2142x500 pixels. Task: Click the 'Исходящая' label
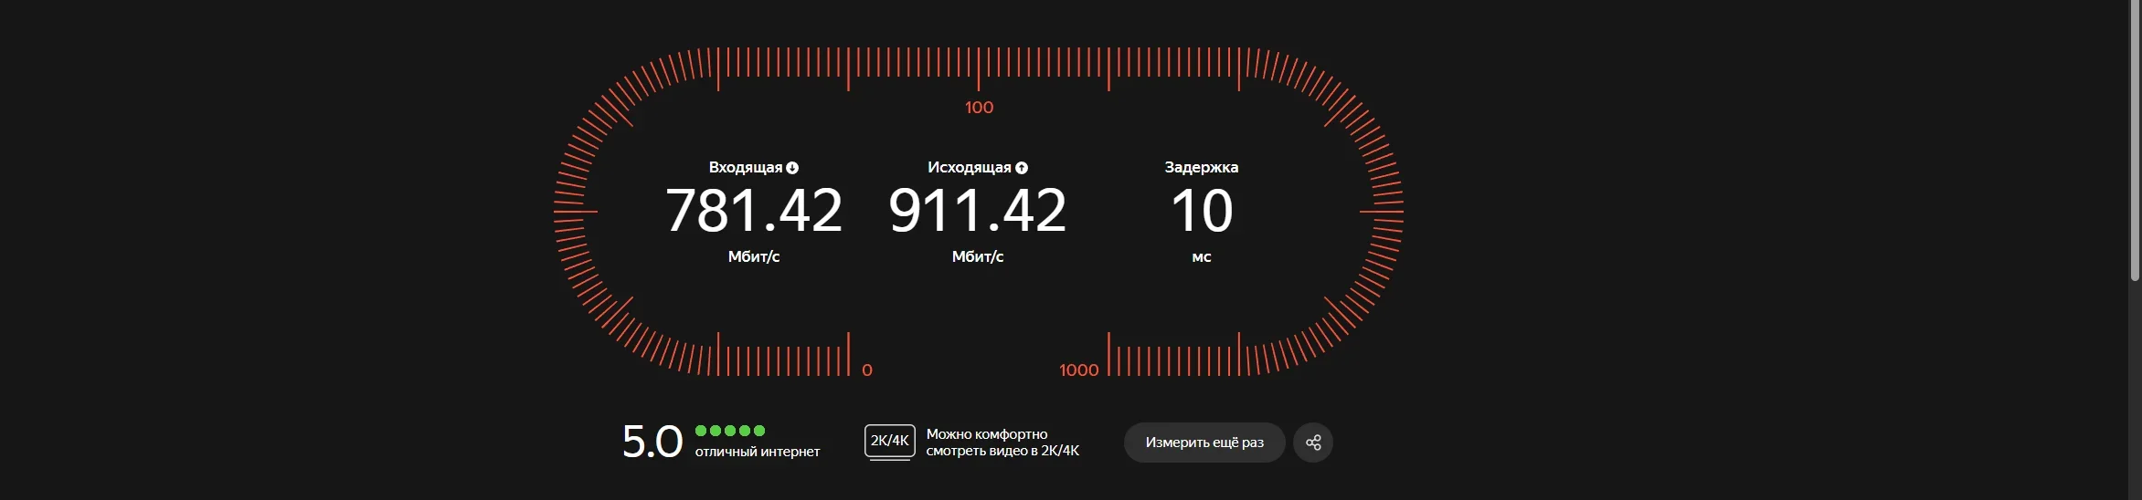(x=970, y=168)
